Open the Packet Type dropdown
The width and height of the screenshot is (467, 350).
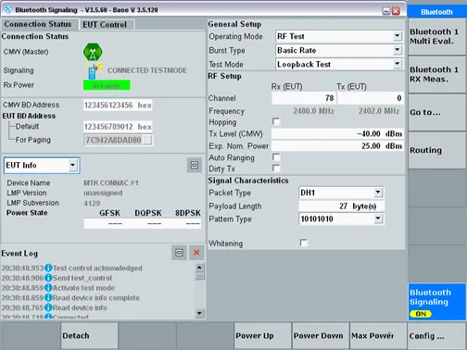(378, 193)
